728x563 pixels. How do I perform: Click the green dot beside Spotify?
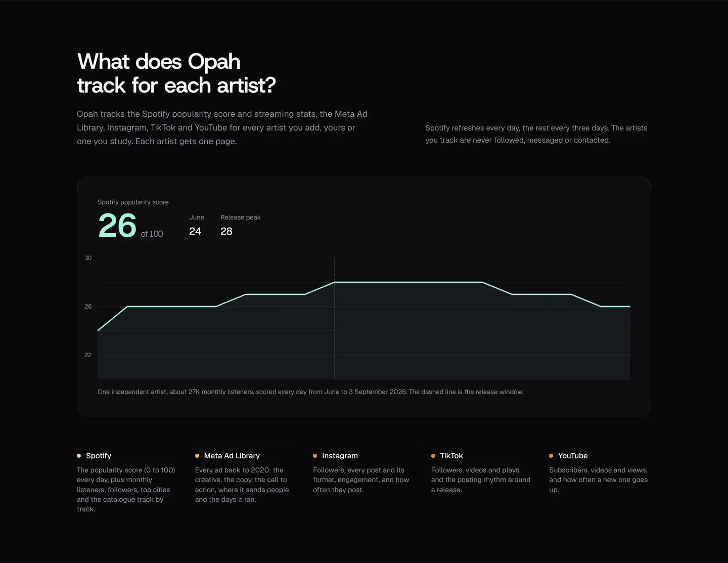[79, 456]
